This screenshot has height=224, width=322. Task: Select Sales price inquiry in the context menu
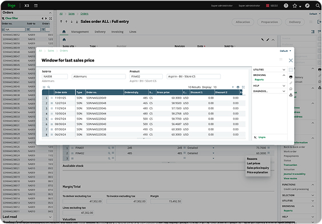pyautogui.click(x=257, y=168)
